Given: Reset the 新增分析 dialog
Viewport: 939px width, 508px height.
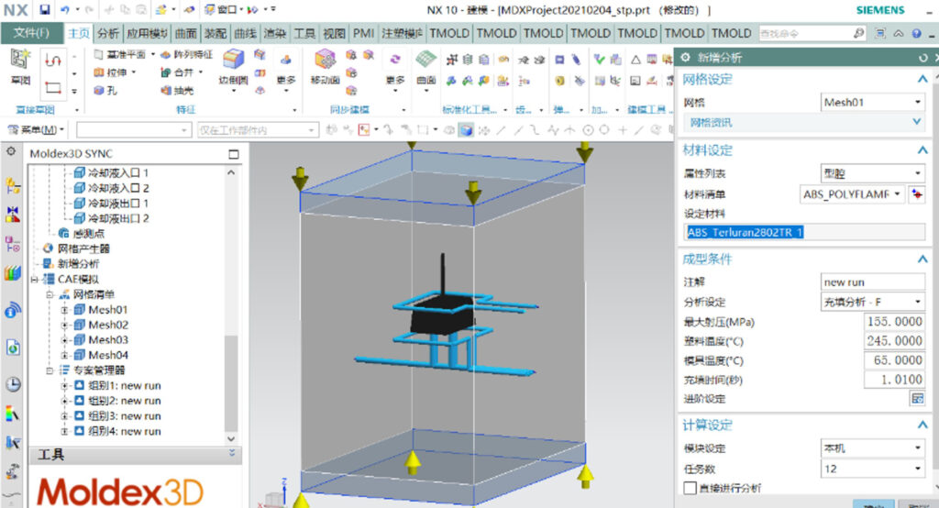Looking at the screenshot, I should coord(922,58).
